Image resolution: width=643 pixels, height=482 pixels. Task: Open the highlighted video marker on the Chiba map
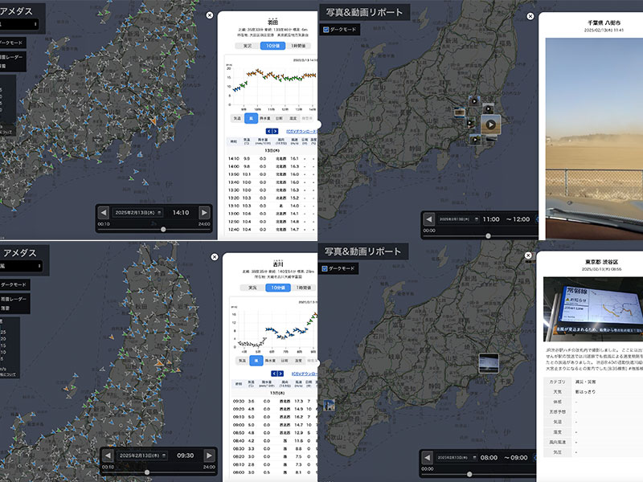490,124
